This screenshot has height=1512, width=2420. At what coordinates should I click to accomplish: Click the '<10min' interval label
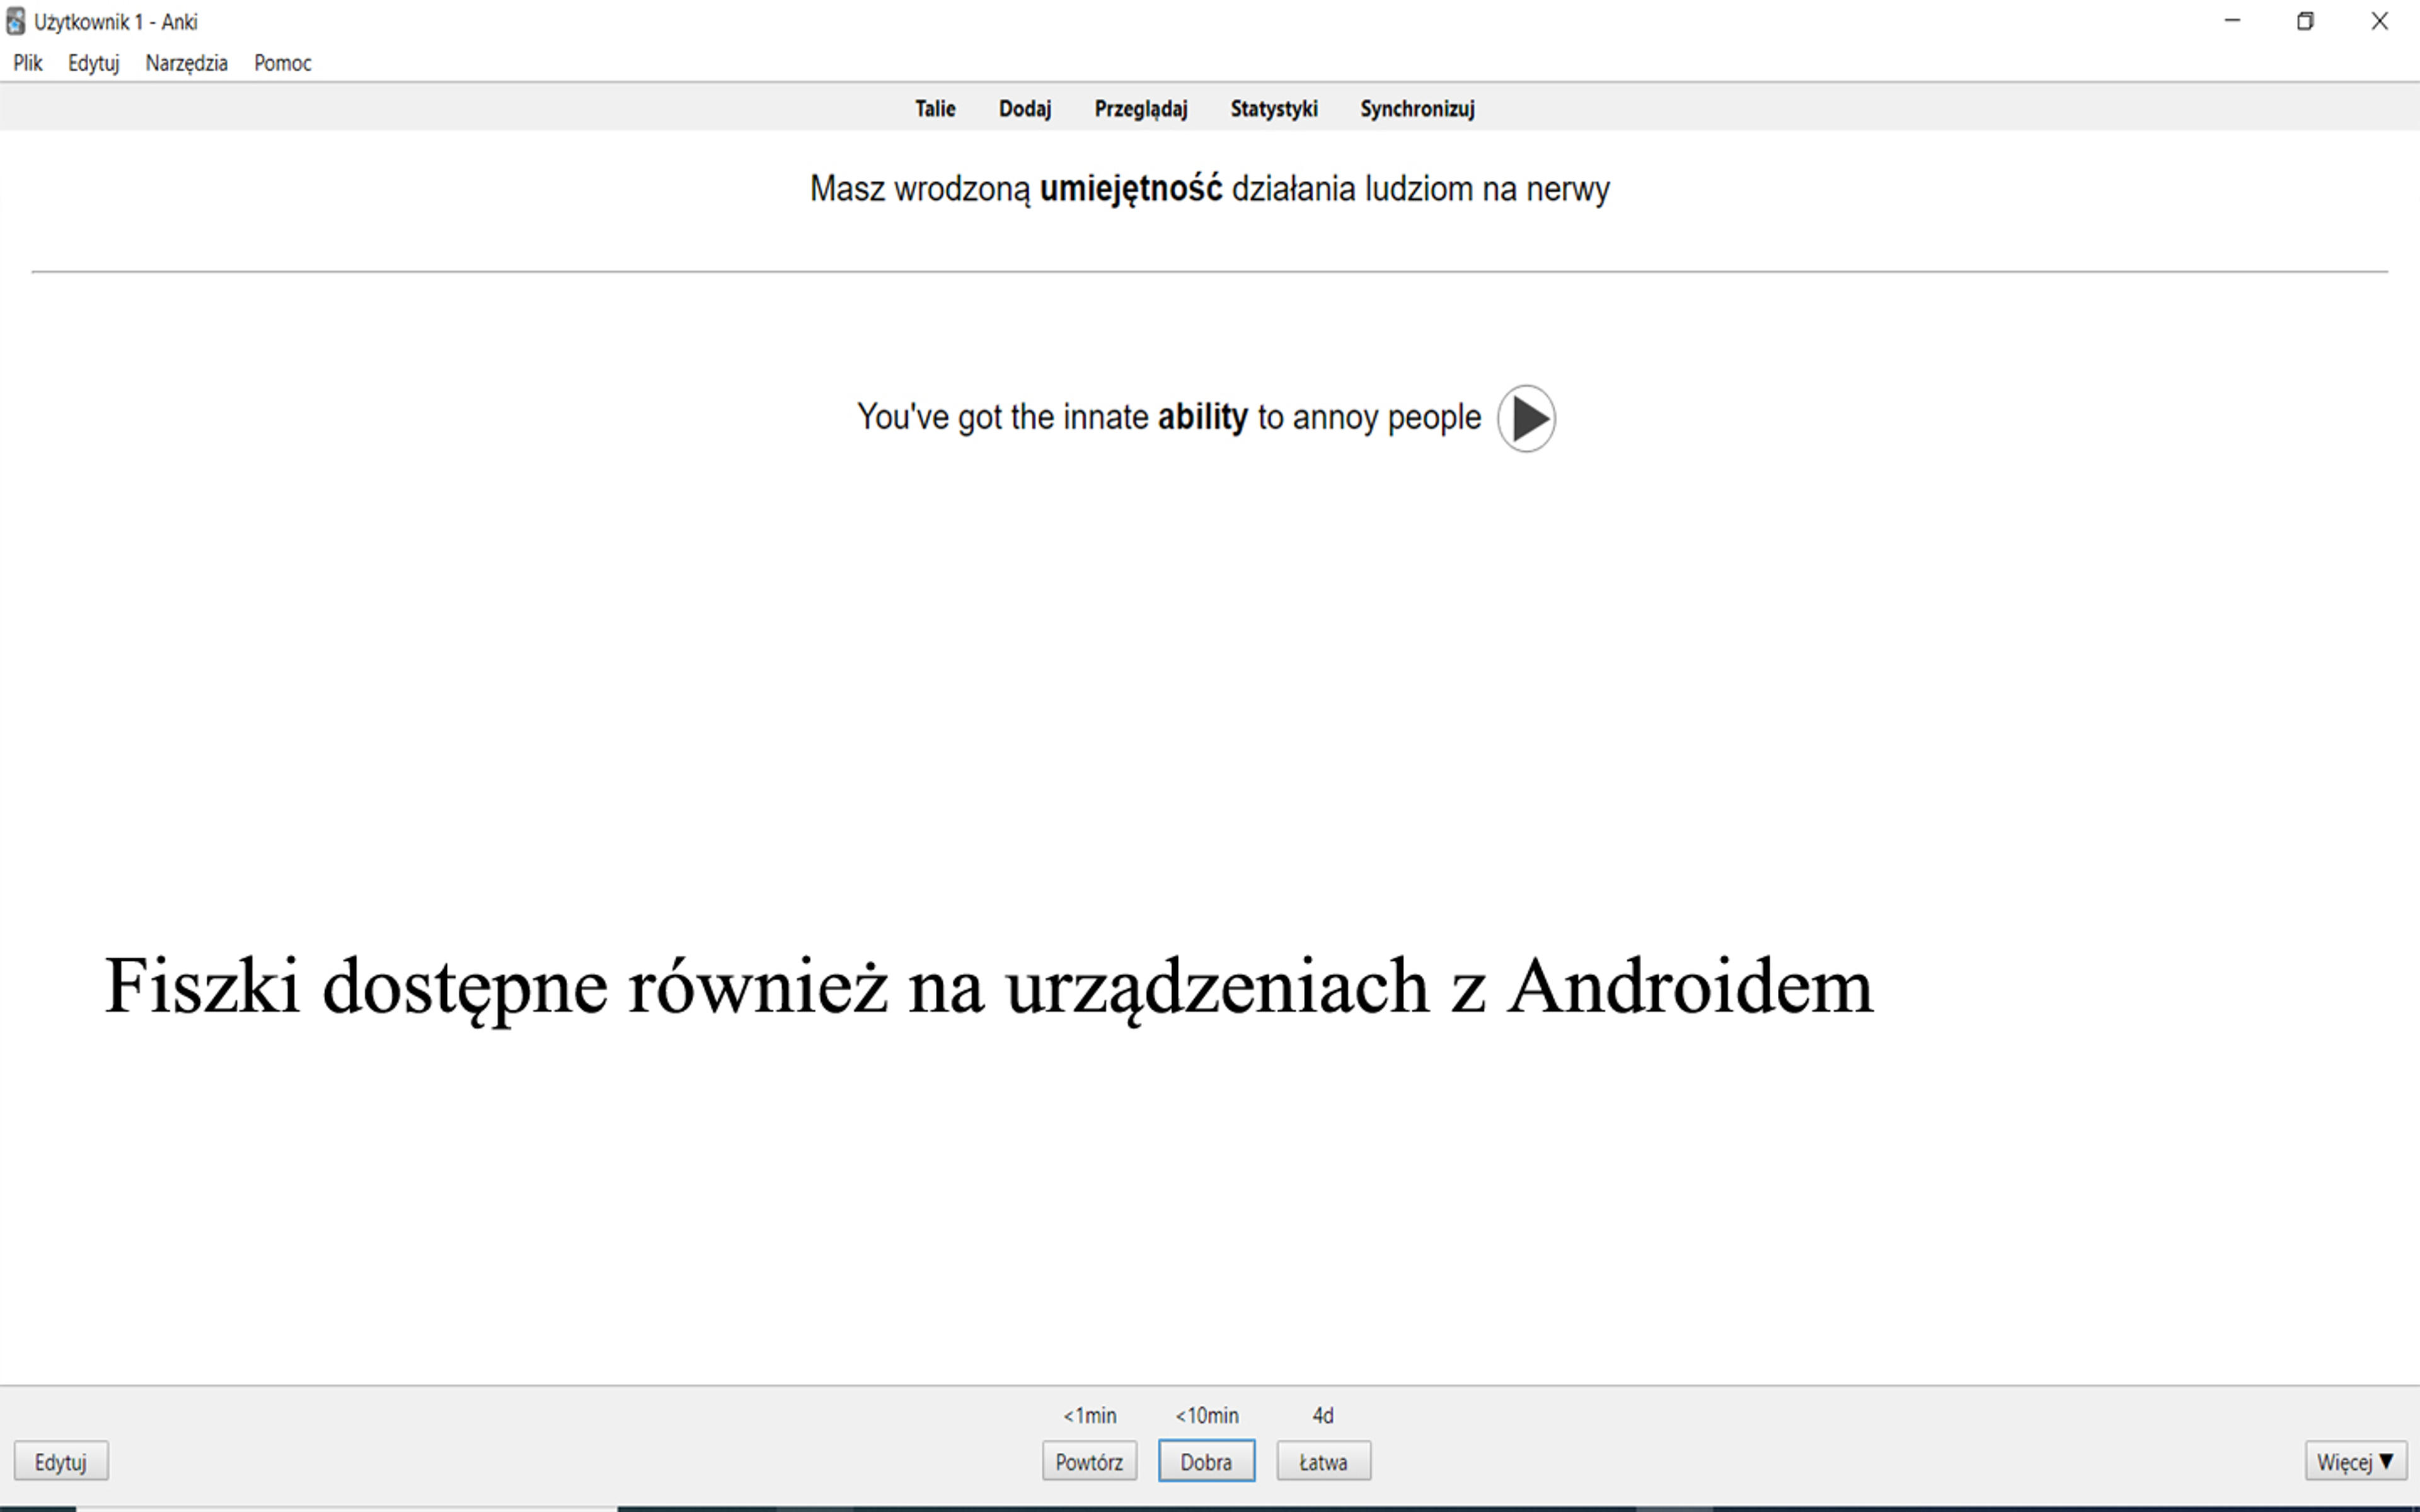pyautogui.click(x=1206, y=1415)
